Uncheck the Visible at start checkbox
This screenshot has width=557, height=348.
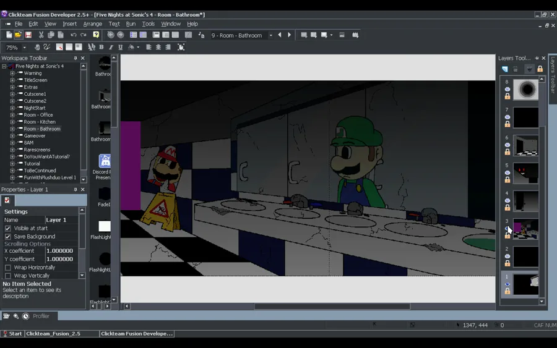click(x=8, y=228)
